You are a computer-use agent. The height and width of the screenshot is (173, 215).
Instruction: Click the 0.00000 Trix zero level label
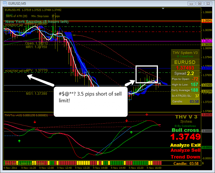207,131
